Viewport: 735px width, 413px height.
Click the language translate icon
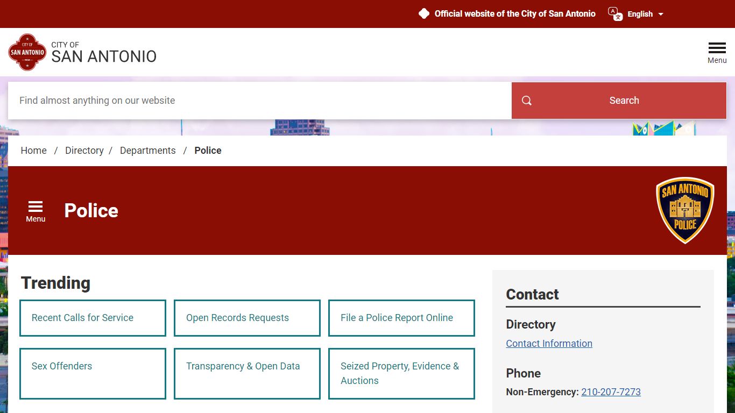click(615, 13)
